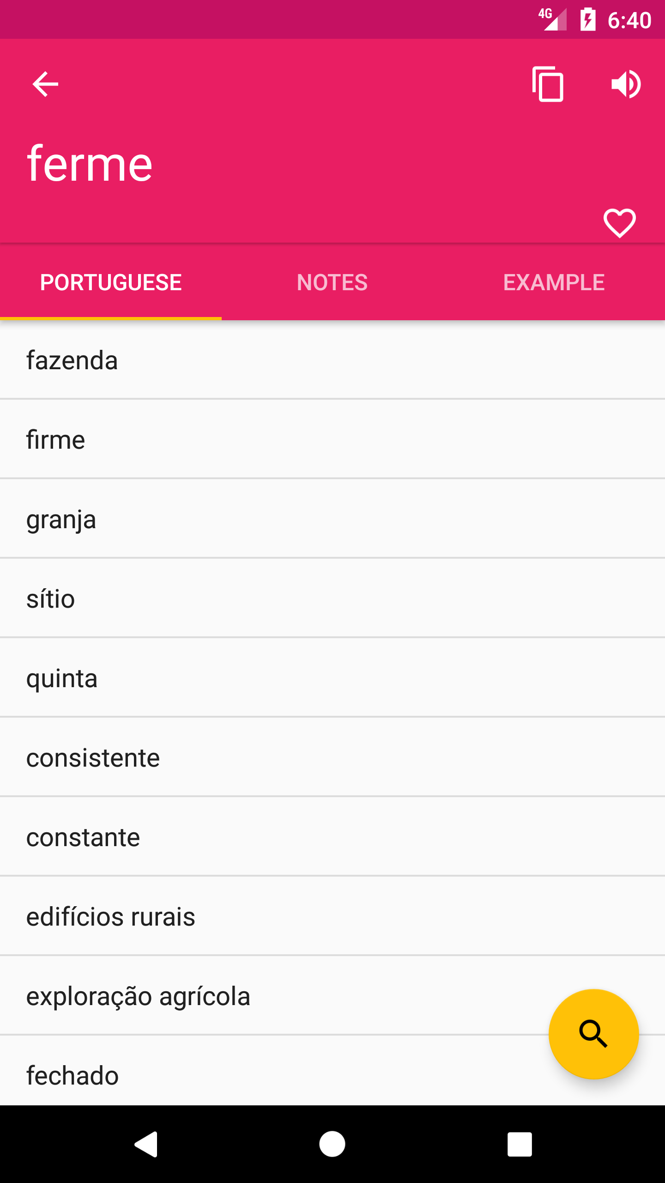Copy the word using the copy icon
The height and width of the screenshot is (1183, 665).
(548, 84)
